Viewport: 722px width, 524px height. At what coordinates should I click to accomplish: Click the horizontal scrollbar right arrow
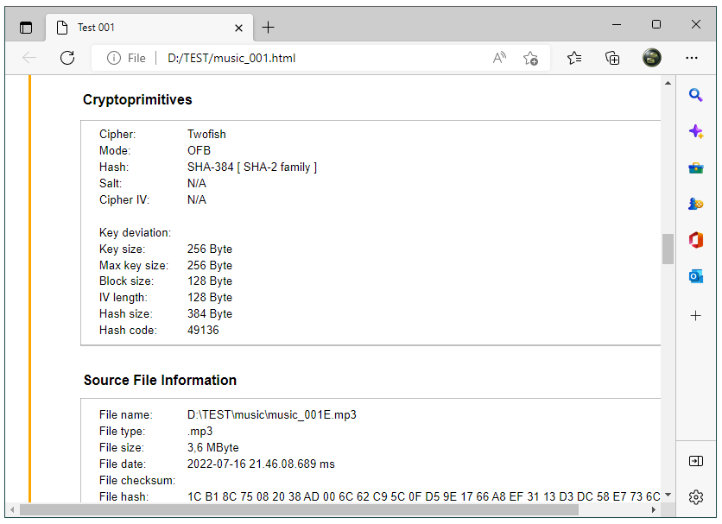[x=653, y=509]
